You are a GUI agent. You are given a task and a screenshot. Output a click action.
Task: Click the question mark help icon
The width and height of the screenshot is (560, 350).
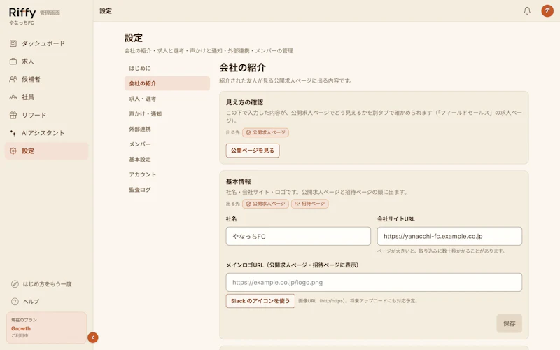pos(15,302)
